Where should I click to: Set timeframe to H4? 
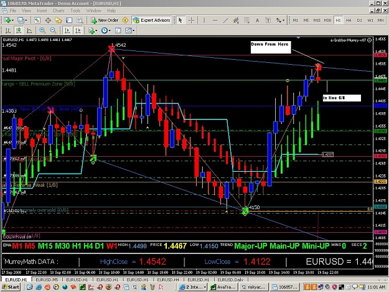click(x=349, y=20)
